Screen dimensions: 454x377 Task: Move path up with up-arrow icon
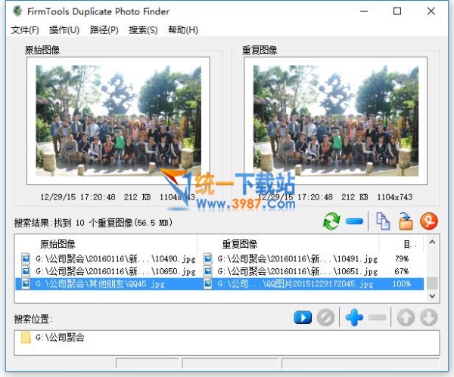click(x=406, y=317)
